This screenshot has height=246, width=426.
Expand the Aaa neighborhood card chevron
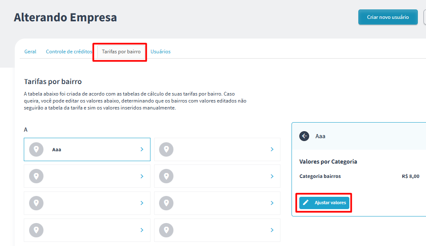(x=142, y=149)
